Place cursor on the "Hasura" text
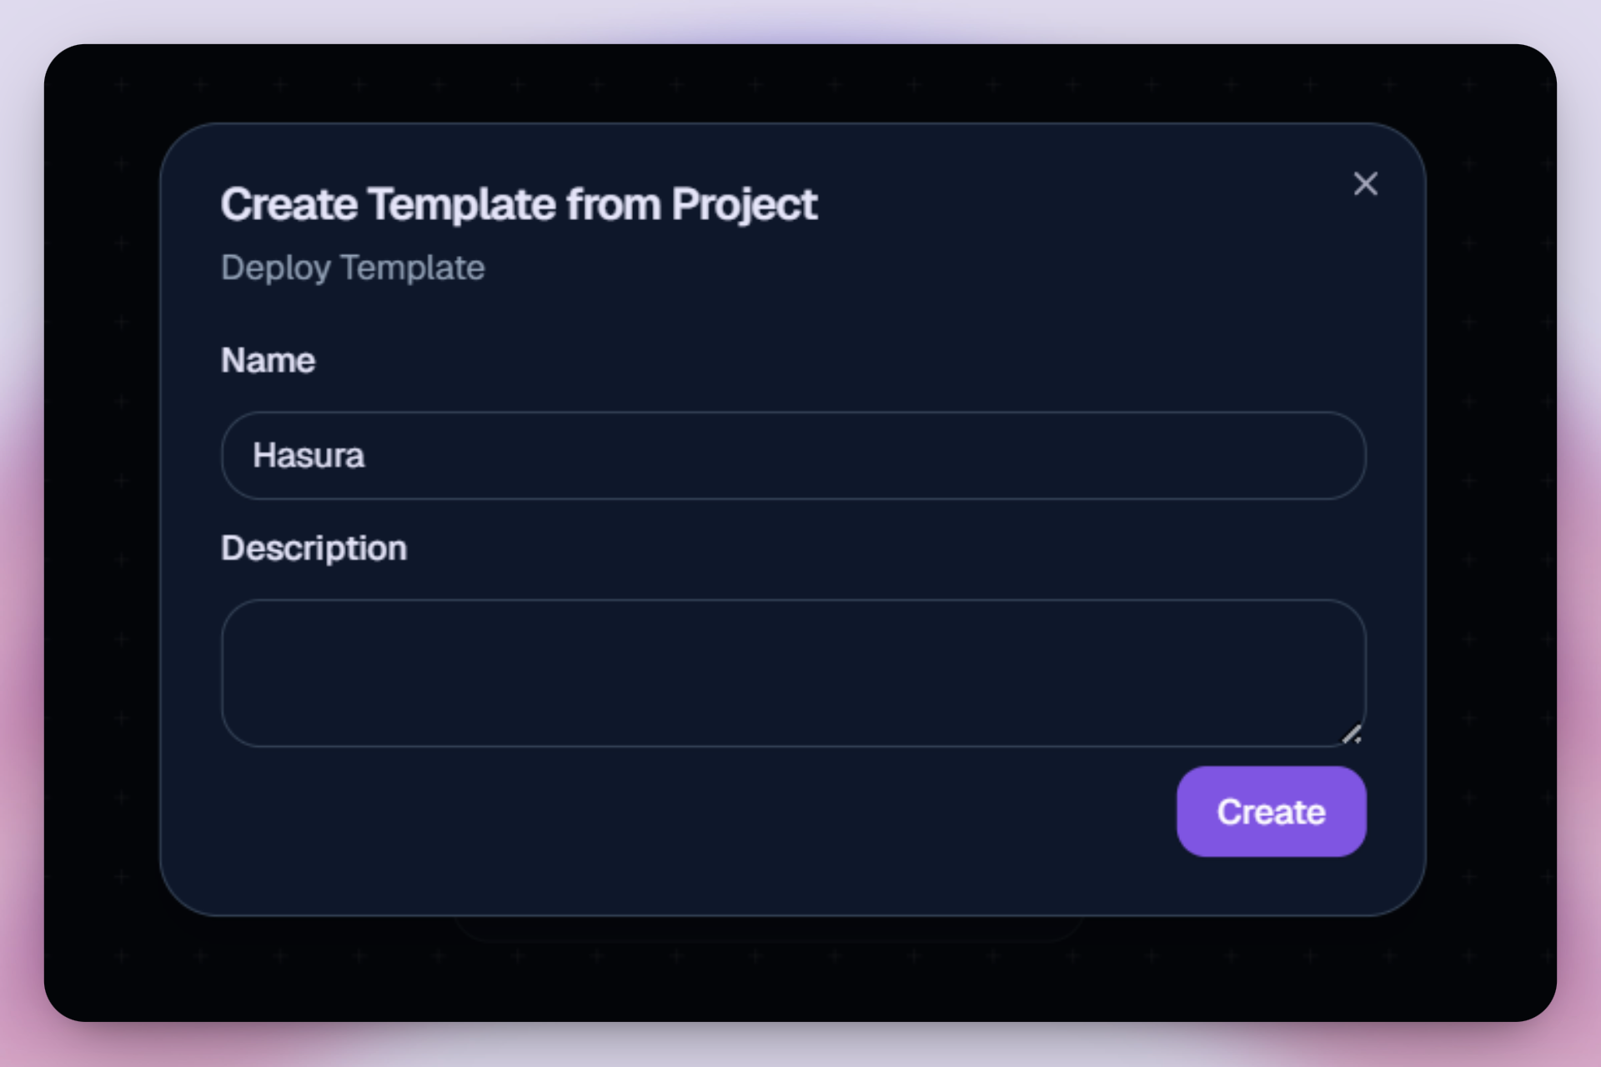The height and width of the screenshot is (1067, 1601). [x=309, y=455]
